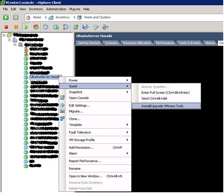224x193 pixels.
Task: Reset the VM with the red circular arrow icon
Action: pyautogui.click(x=36, y=27)
